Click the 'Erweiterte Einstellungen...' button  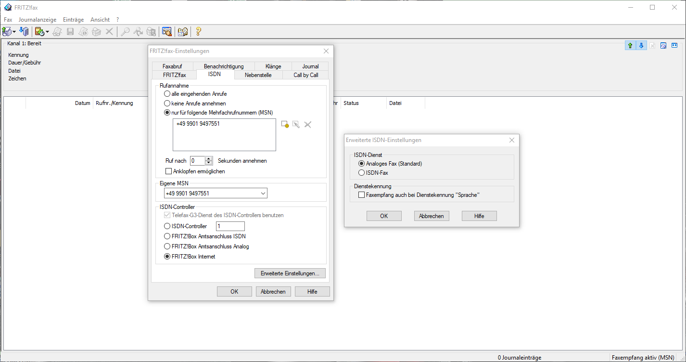coord(290,273)
